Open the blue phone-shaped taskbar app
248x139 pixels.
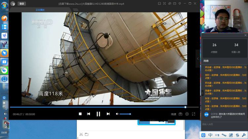4,79
